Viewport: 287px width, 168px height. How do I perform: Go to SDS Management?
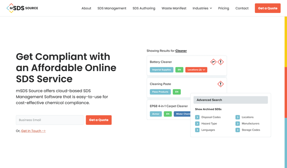tap(112, 8)
